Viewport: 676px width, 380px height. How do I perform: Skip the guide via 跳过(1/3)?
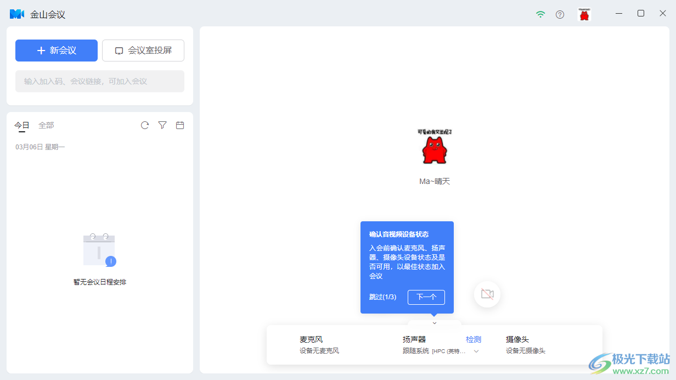click(382, 297)
